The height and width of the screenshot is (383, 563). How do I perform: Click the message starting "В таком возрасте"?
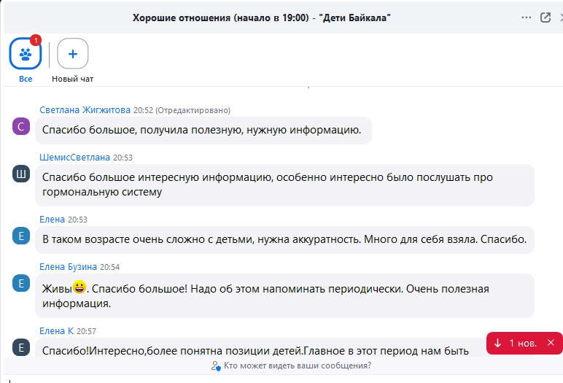(284, 239)
